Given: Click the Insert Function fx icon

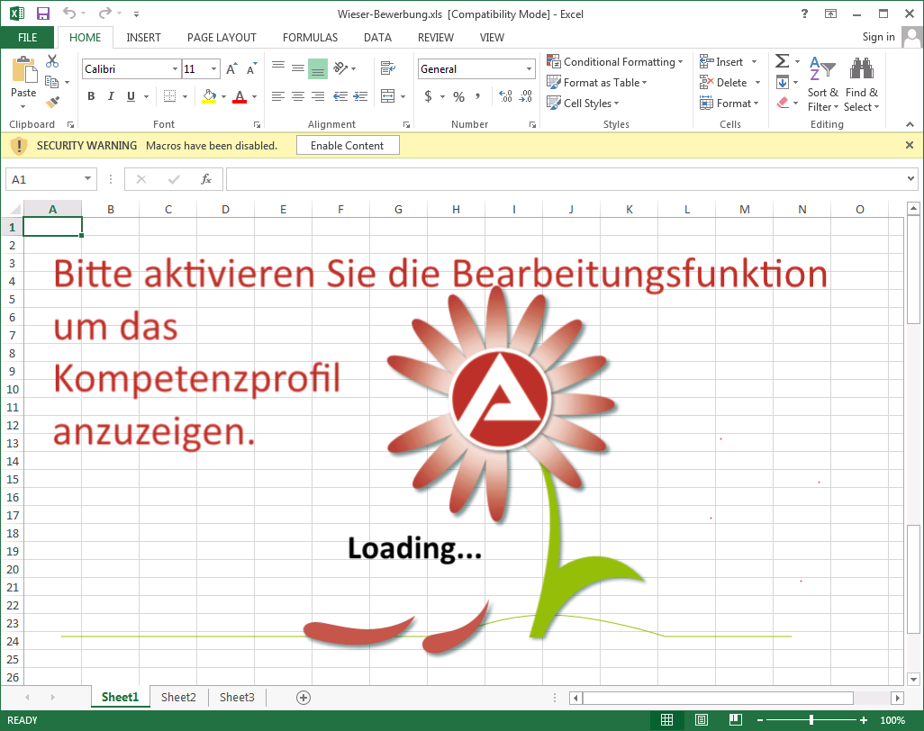Looking at the screenshot, I should coord(205,179).
